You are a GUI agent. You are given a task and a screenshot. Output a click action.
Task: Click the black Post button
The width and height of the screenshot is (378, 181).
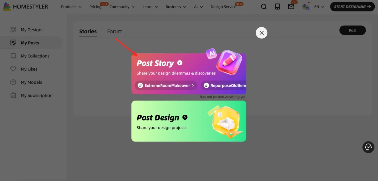point(353,30)
